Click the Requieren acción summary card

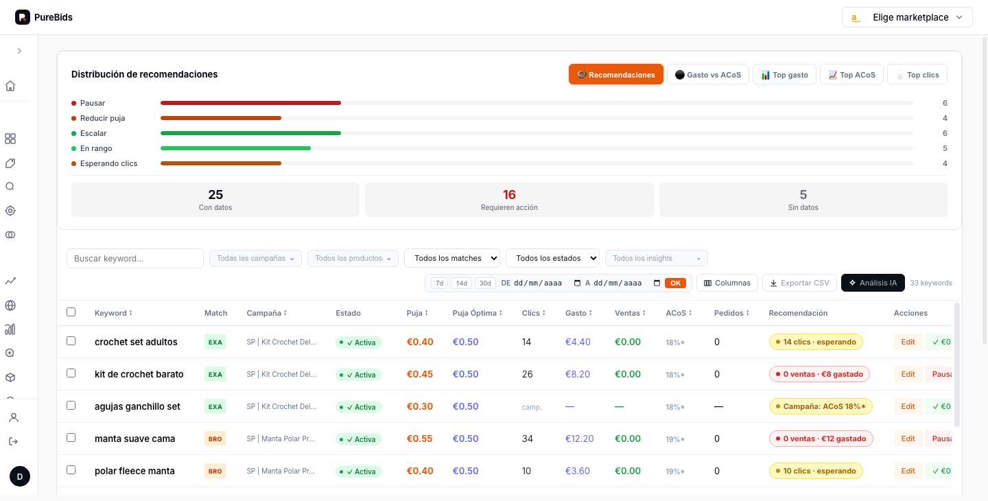[x=509, y=200]
